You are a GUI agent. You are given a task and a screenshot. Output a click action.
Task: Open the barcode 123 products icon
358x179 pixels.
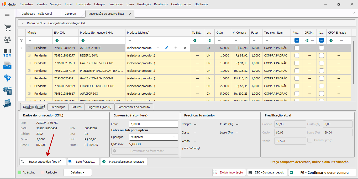7,53
